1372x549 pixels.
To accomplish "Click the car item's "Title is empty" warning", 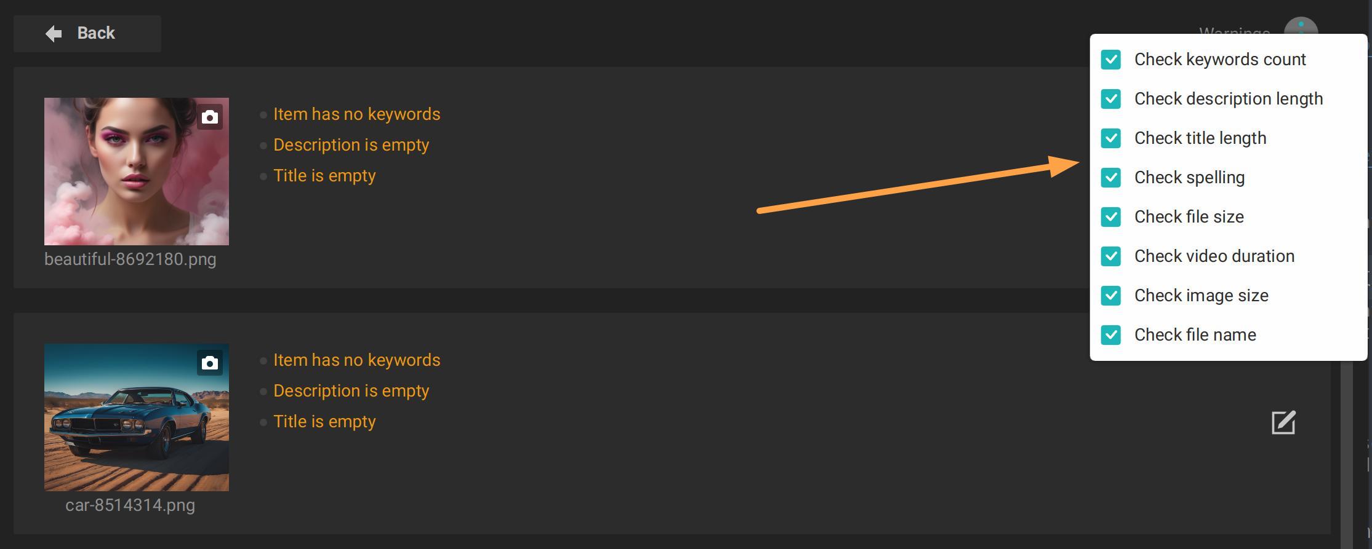I will [x=324, y=422].
